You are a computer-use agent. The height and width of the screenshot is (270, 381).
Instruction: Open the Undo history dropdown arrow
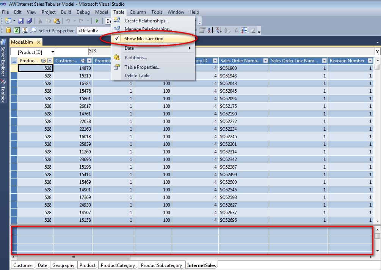pos(74,21)
